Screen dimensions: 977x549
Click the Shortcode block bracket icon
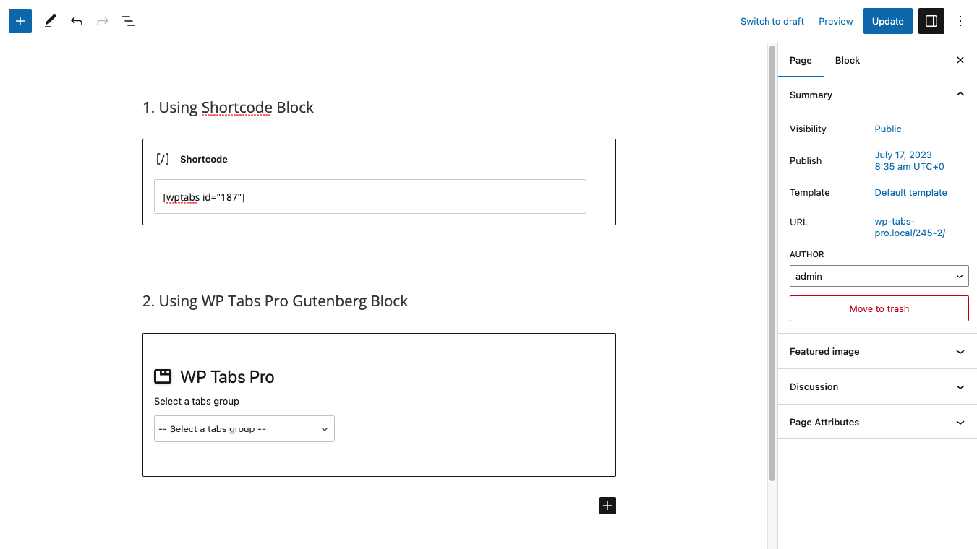[x=163, y=159]
